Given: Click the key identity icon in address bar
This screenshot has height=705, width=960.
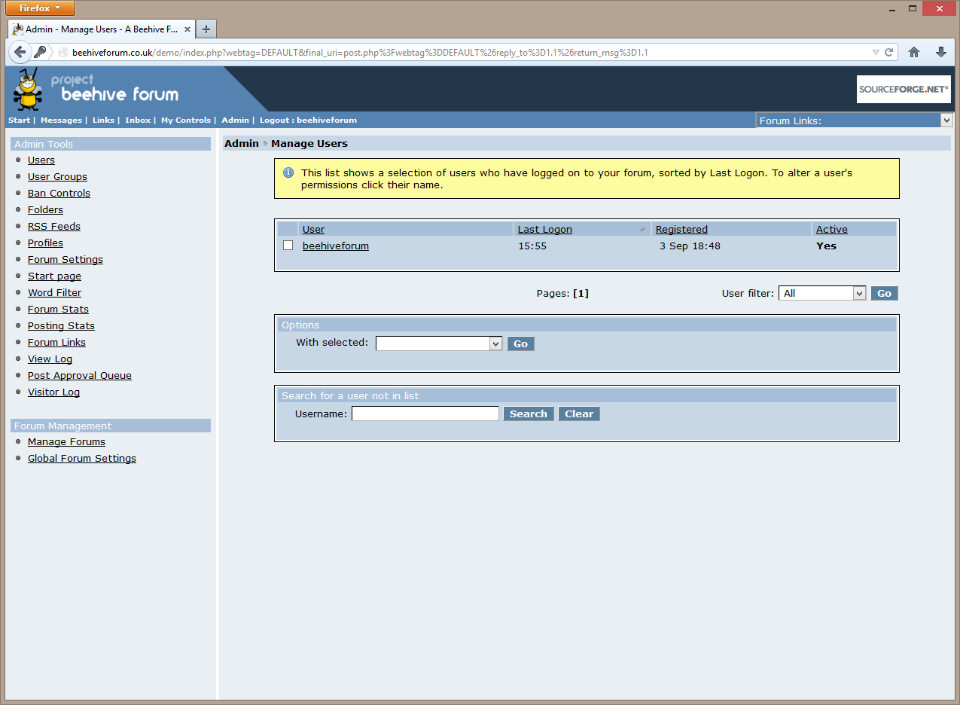Looking at the screenshot, I should click(x=41, y=52).
